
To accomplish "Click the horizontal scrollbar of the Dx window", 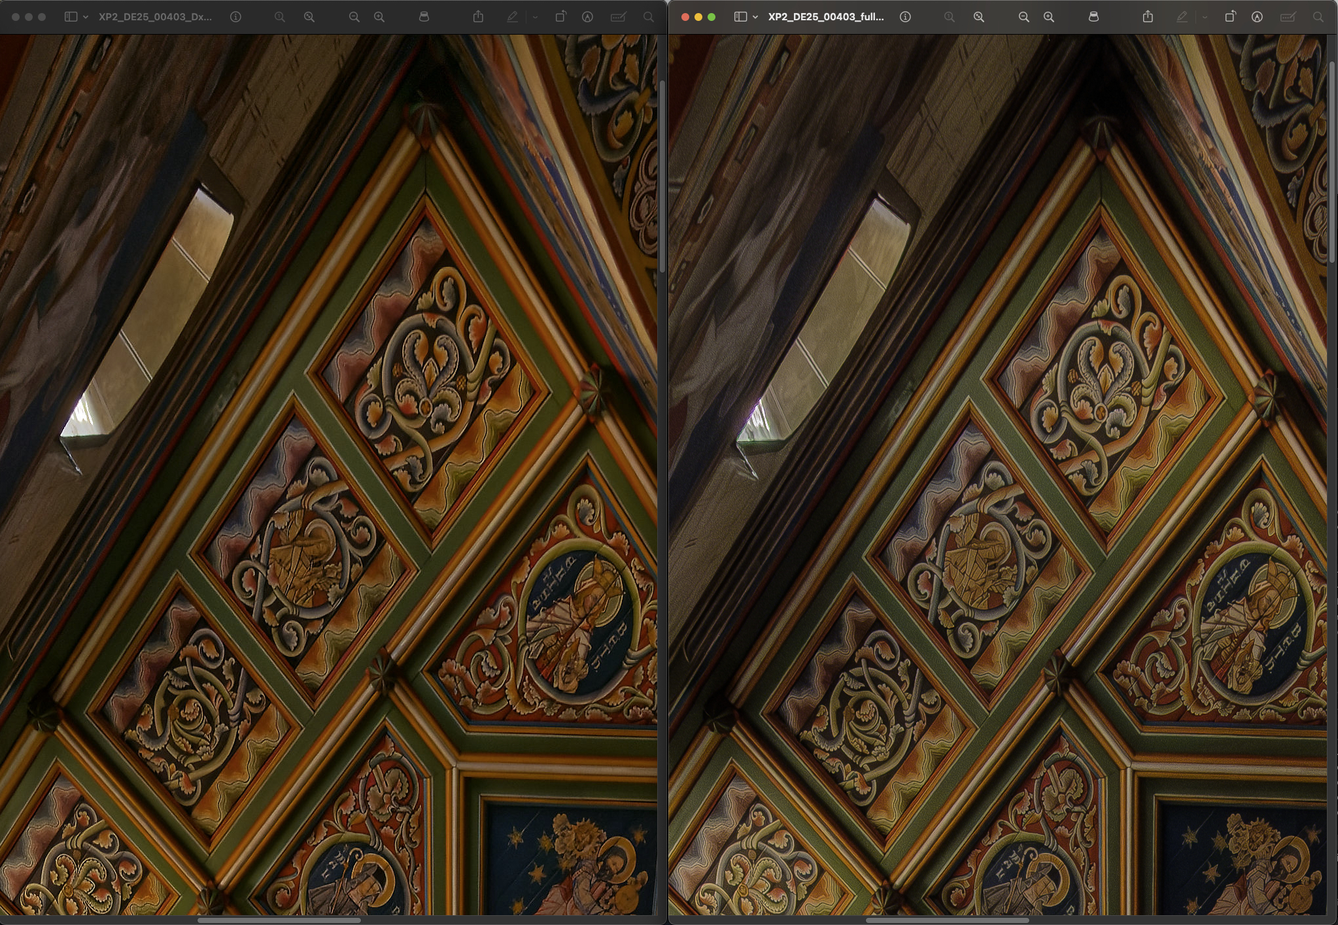I will pos(279,920).
